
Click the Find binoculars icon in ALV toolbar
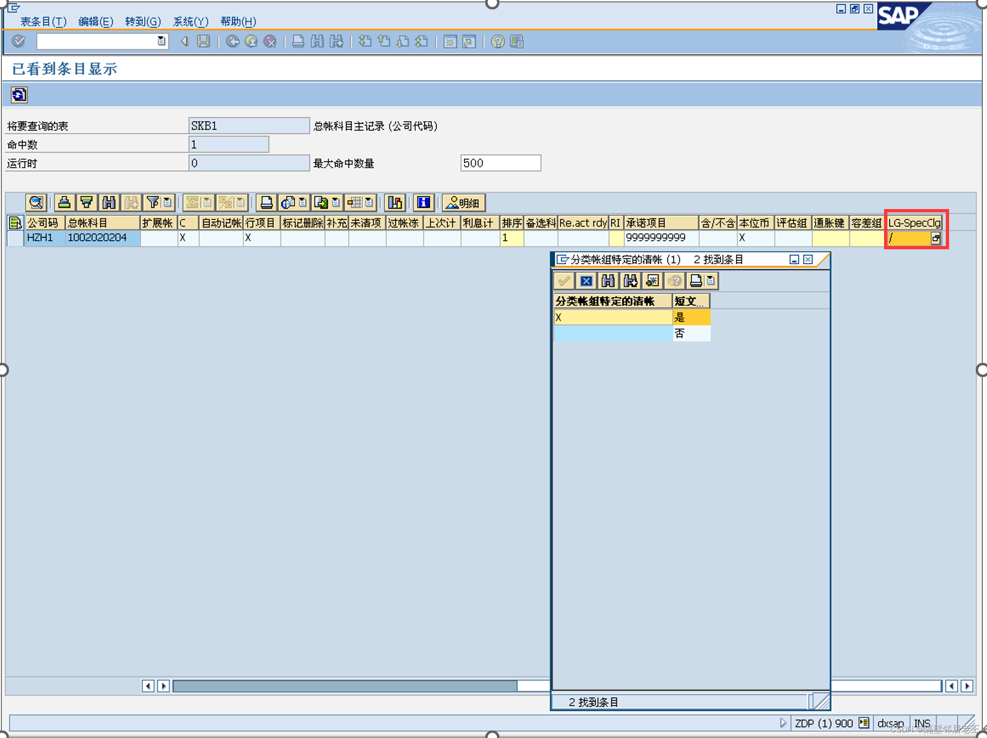109,203
